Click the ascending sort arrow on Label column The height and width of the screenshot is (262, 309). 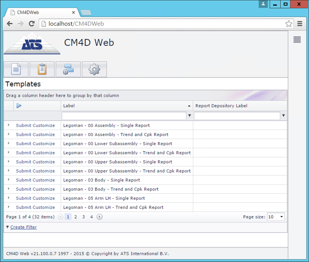[189, 106]
